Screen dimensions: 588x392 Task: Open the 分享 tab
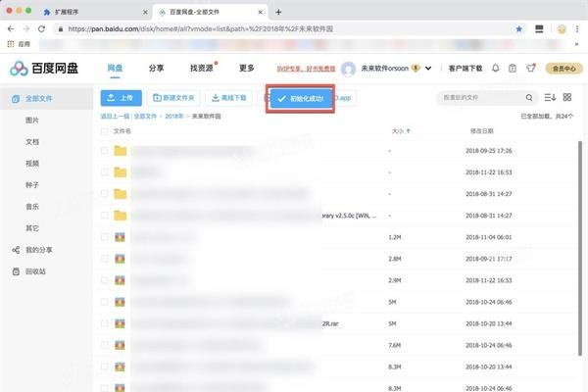pos(157,68)
